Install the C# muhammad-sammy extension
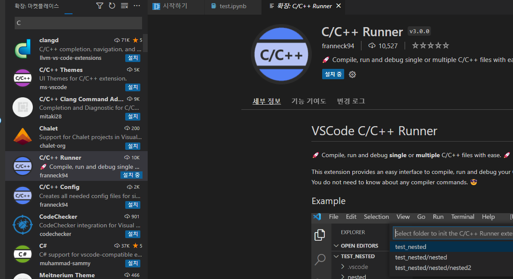Screen dimensions: 513x279 click(x=133, y=263)
